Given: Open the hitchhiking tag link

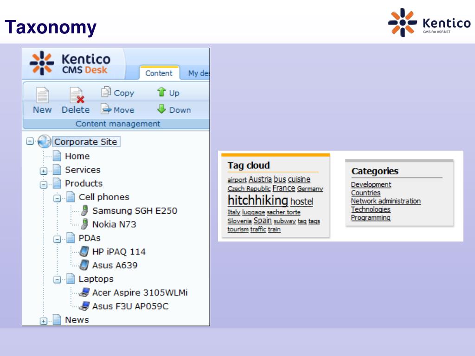Looking at the screenshot, I should [x=258, y=200].
